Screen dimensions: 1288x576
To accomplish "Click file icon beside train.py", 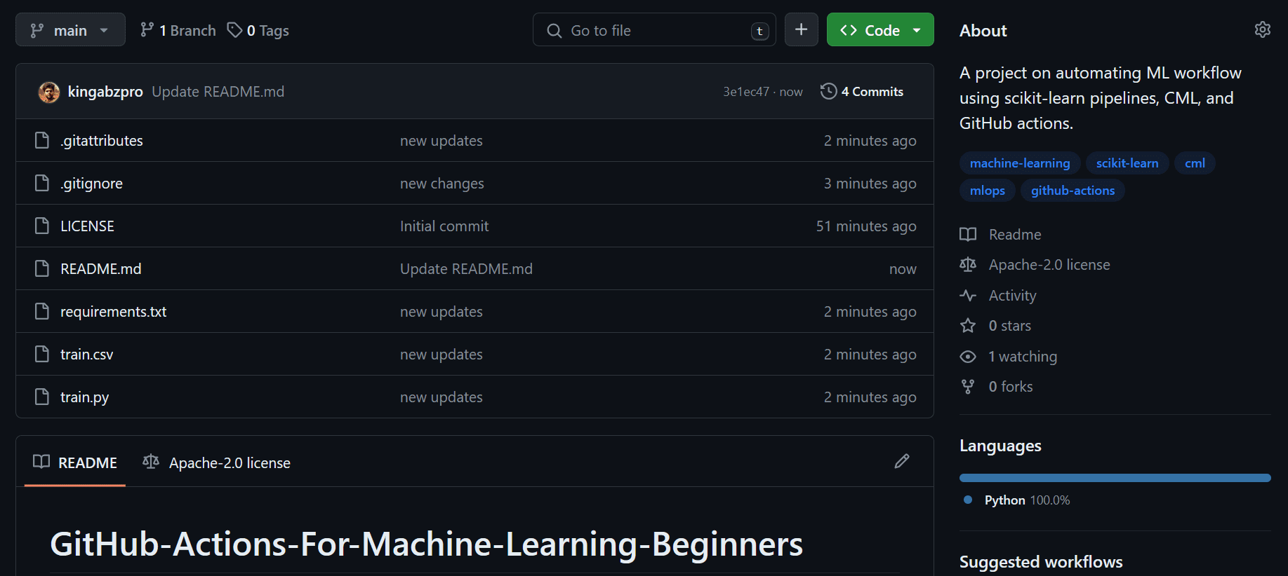I will point(42,397).
